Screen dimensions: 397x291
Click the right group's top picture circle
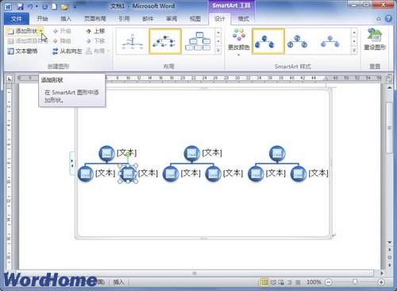tap(277, 153)
